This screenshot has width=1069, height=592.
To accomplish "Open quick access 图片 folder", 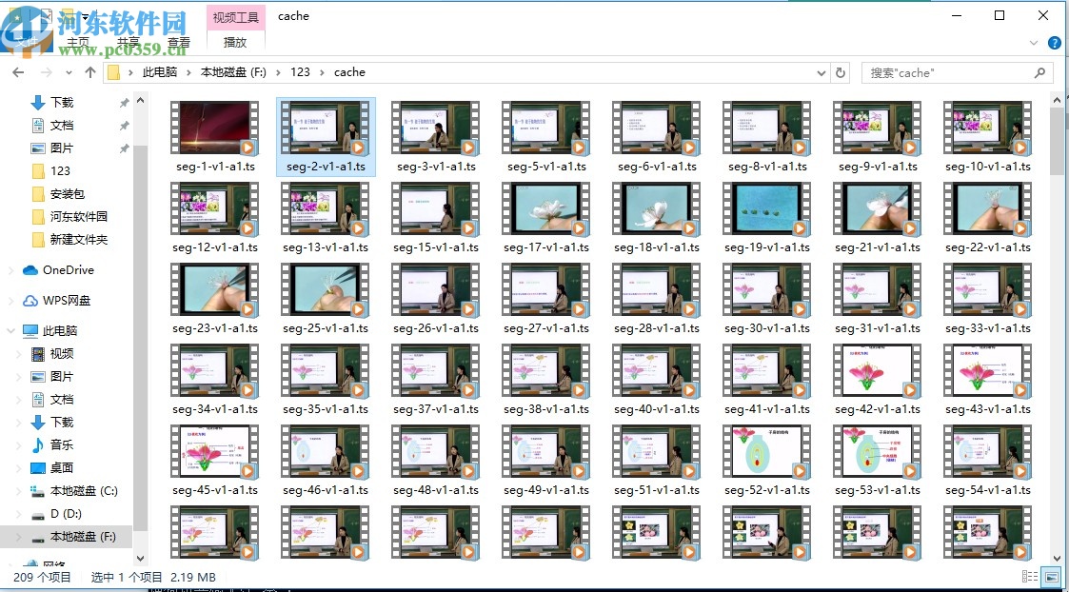I will (x=62, y=148).
